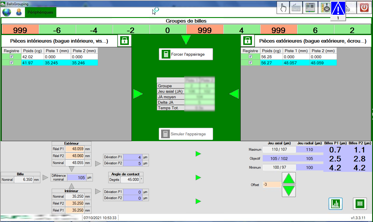The image size is (373, 222).
Task: Click lock icon for Pièces intérieures
Action: click(124, 41)
